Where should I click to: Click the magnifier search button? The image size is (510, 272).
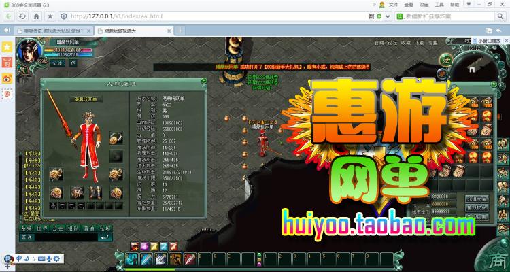click(500, 16)
